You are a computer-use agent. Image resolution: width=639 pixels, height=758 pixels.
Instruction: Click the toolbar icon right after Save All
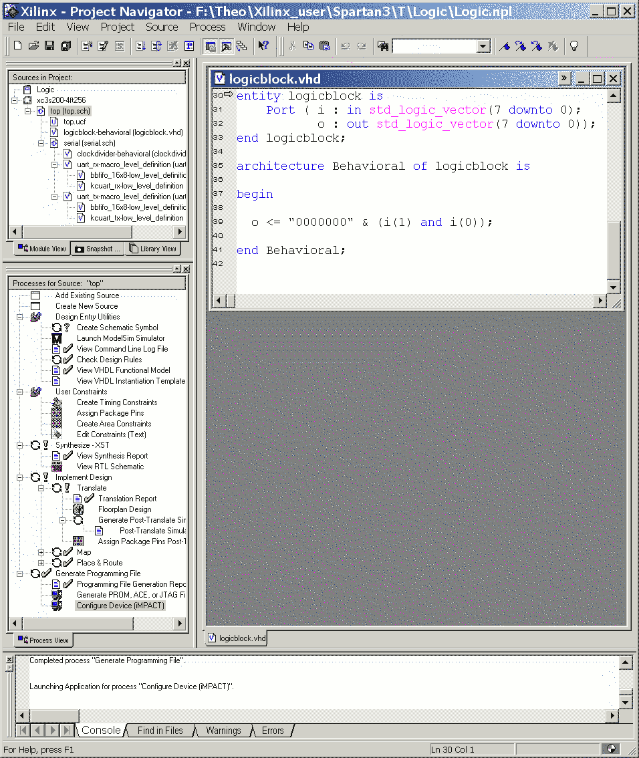pos(87,46)
